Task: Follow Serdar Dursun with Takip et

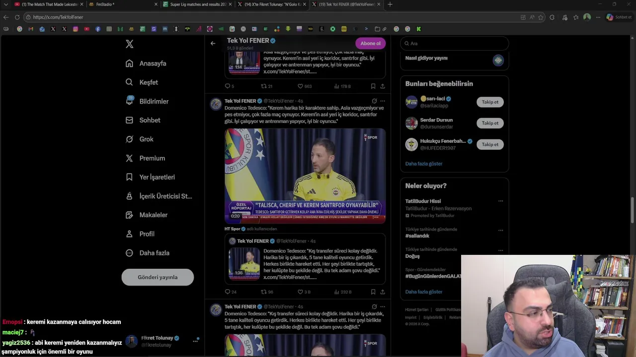Action: tap(490, 123)
